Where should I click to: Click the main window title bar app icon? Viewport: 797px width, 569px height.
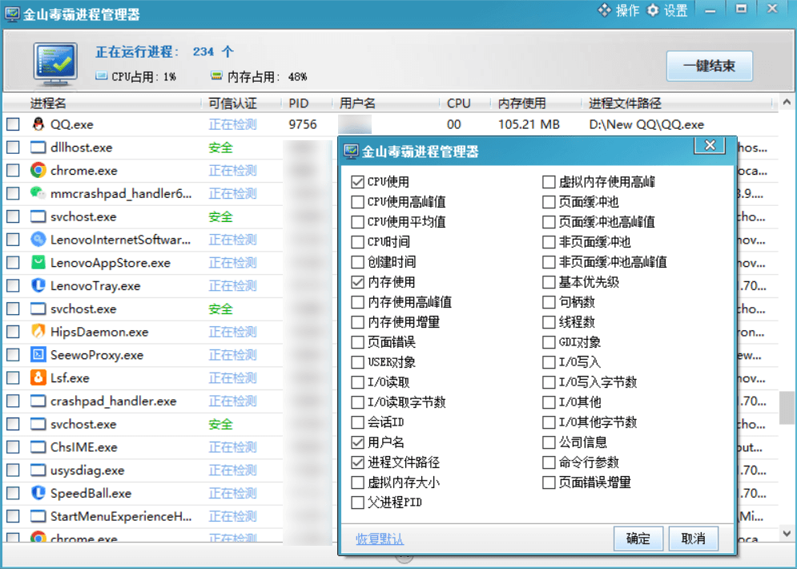click(x=12, y=14)
